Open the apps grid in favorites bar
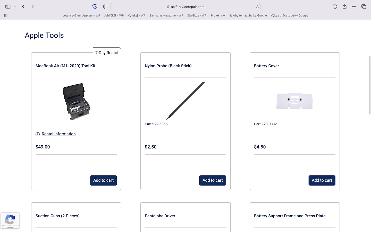This screenshot has height=232, width=371. pos(6,15)
